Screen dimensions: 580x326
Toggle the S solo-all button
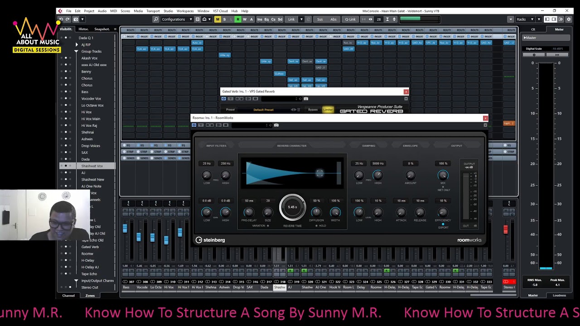224,19
